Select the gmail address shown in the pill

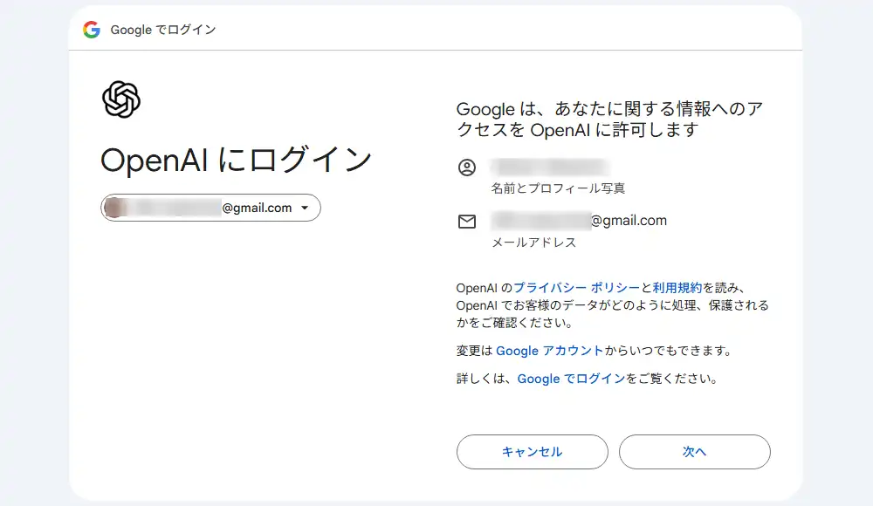click(210, 208)
